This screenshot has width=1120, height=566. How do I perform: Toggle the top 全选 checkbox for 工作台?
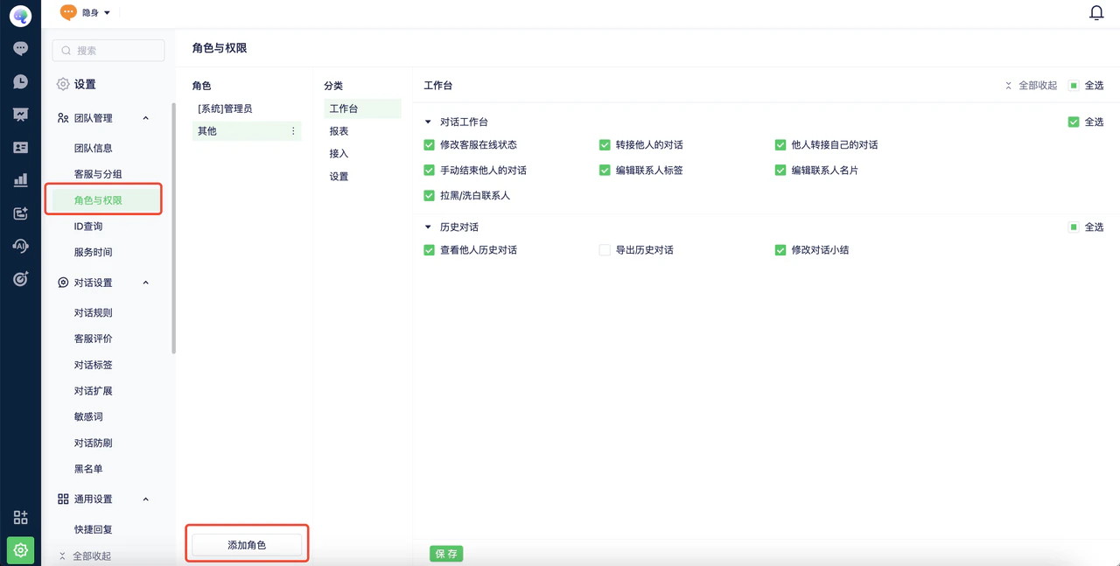[x=1074, y=86]
